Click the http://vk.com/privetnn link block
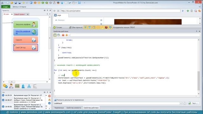The height and width of the screenshot is (114, 203). (26, 32)
